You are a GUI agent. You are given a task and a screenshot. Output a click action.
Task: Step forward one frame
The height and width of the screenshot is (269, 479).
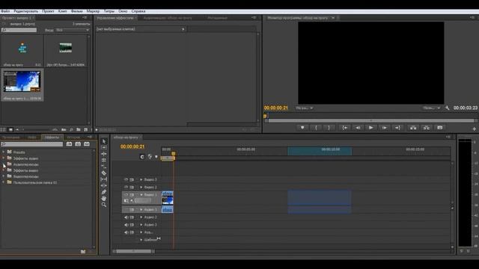(384, 128)
